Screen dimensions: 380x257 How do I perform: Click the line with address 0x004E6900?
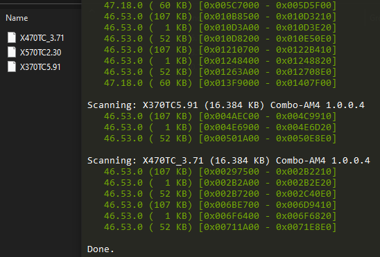coord(220,127)
